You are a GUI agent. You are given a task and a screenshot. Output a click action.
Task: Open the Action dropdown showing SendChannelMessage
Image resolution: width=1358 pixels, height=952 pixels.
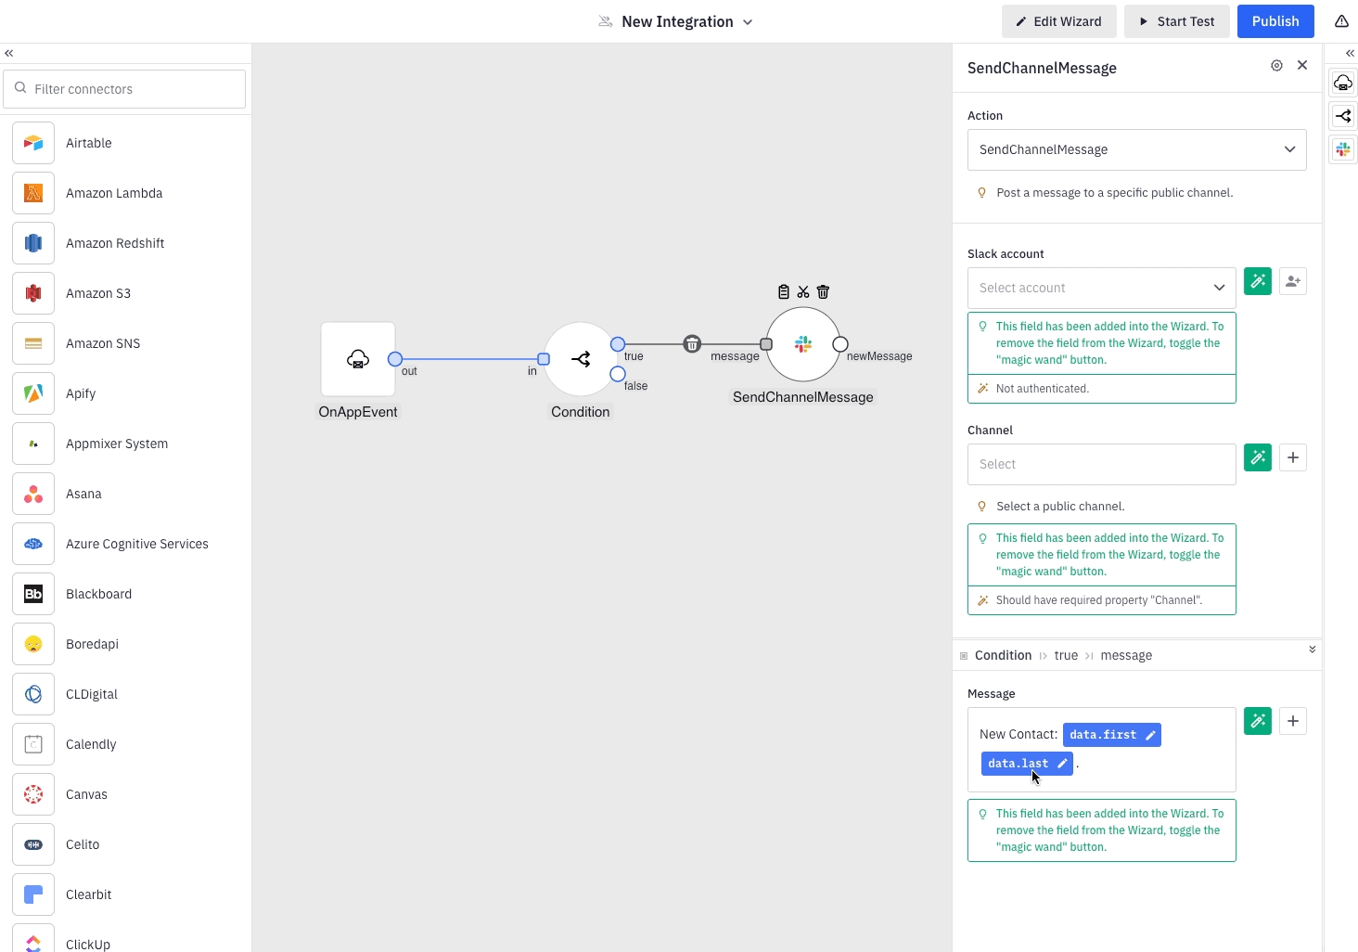tap(1136, 149)
